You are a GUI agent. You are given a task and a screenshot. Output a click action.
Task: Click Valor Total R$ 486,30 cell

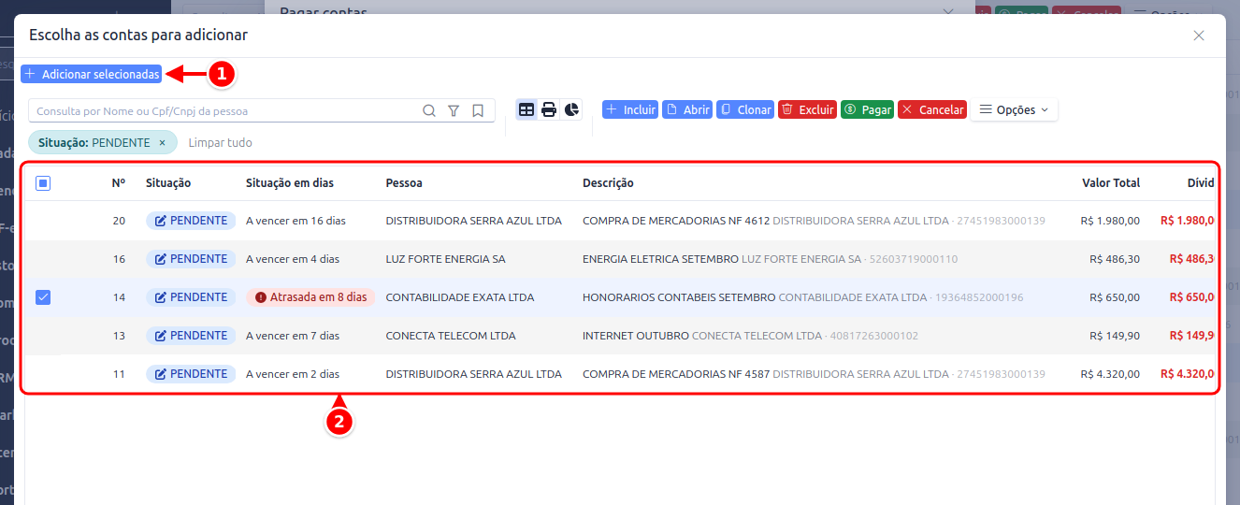coord(1116,259)
